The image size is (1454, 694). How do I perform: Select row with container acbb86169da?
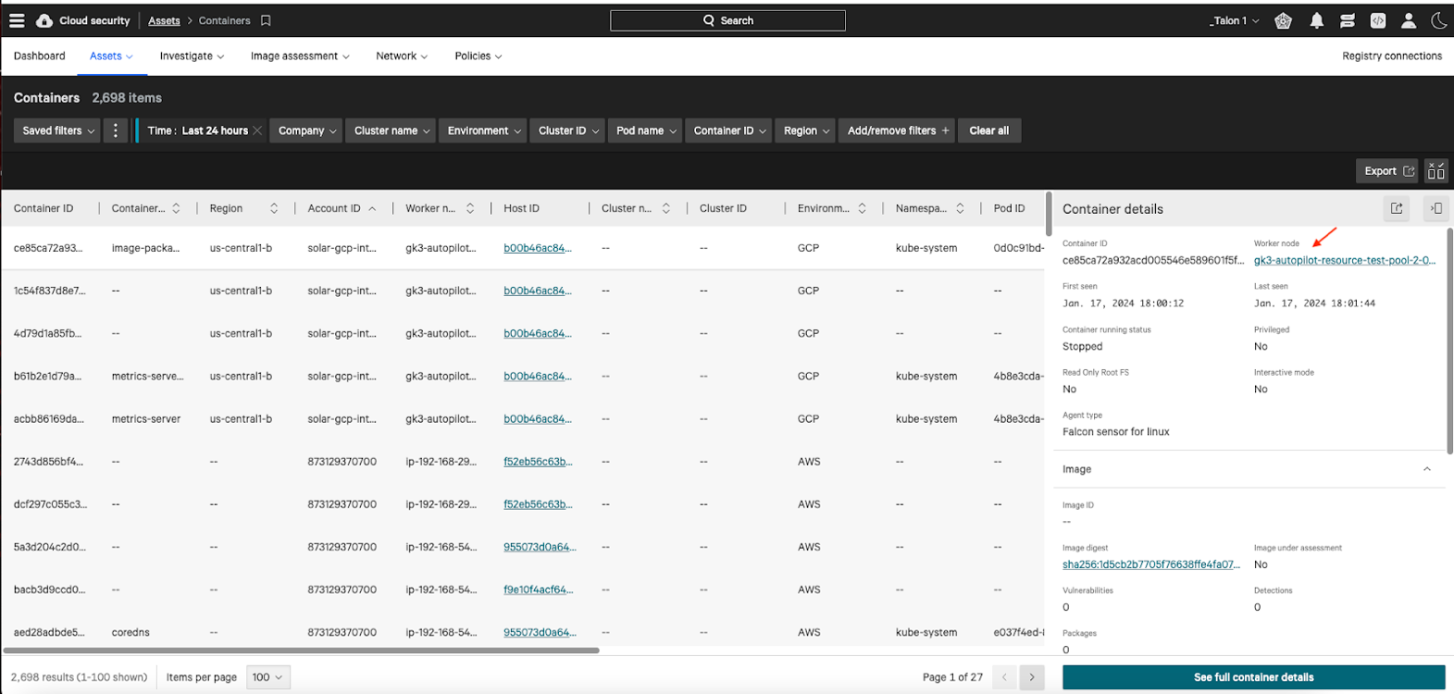point(523,419)
